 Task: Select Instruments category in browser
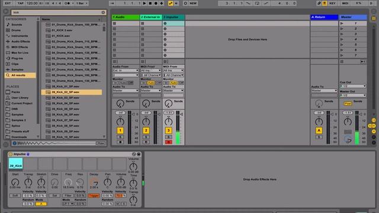(20, 35)
